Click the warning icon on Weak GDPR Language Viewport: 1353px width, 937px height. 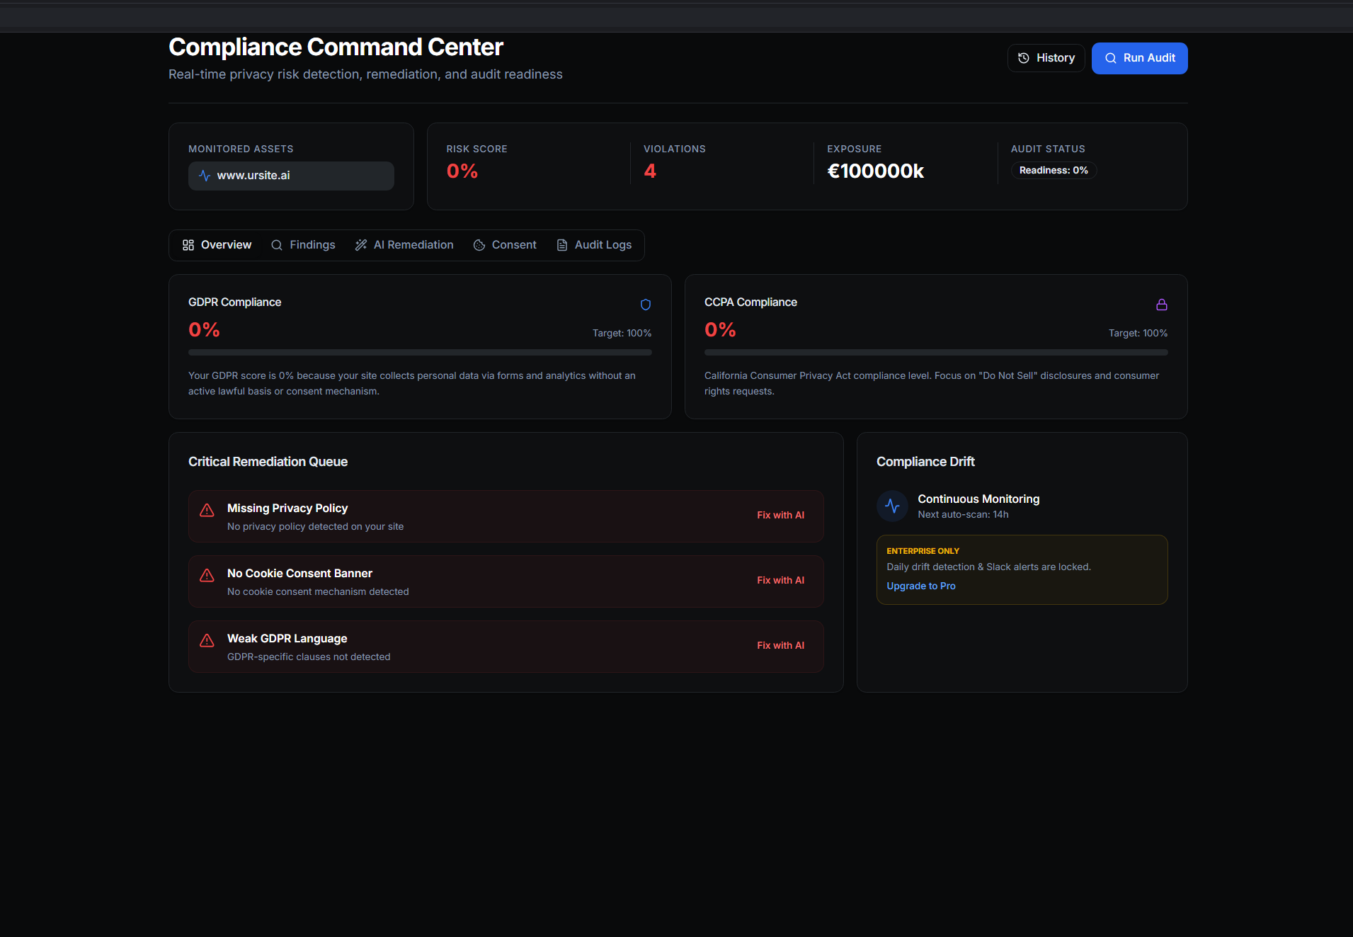pos(207,640)
